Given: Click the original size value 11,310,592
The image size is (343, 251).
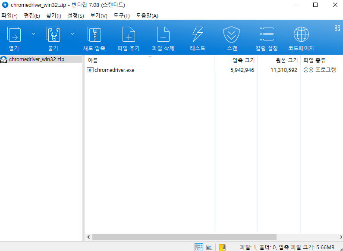Looking at the screenshot, I should tap(284, 70).
